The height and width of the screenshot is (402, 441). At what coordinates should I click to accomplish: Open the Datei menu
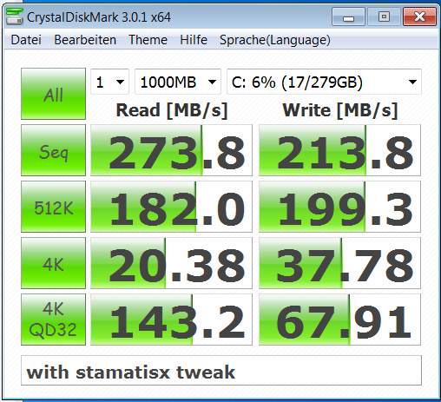pos(26,40)
